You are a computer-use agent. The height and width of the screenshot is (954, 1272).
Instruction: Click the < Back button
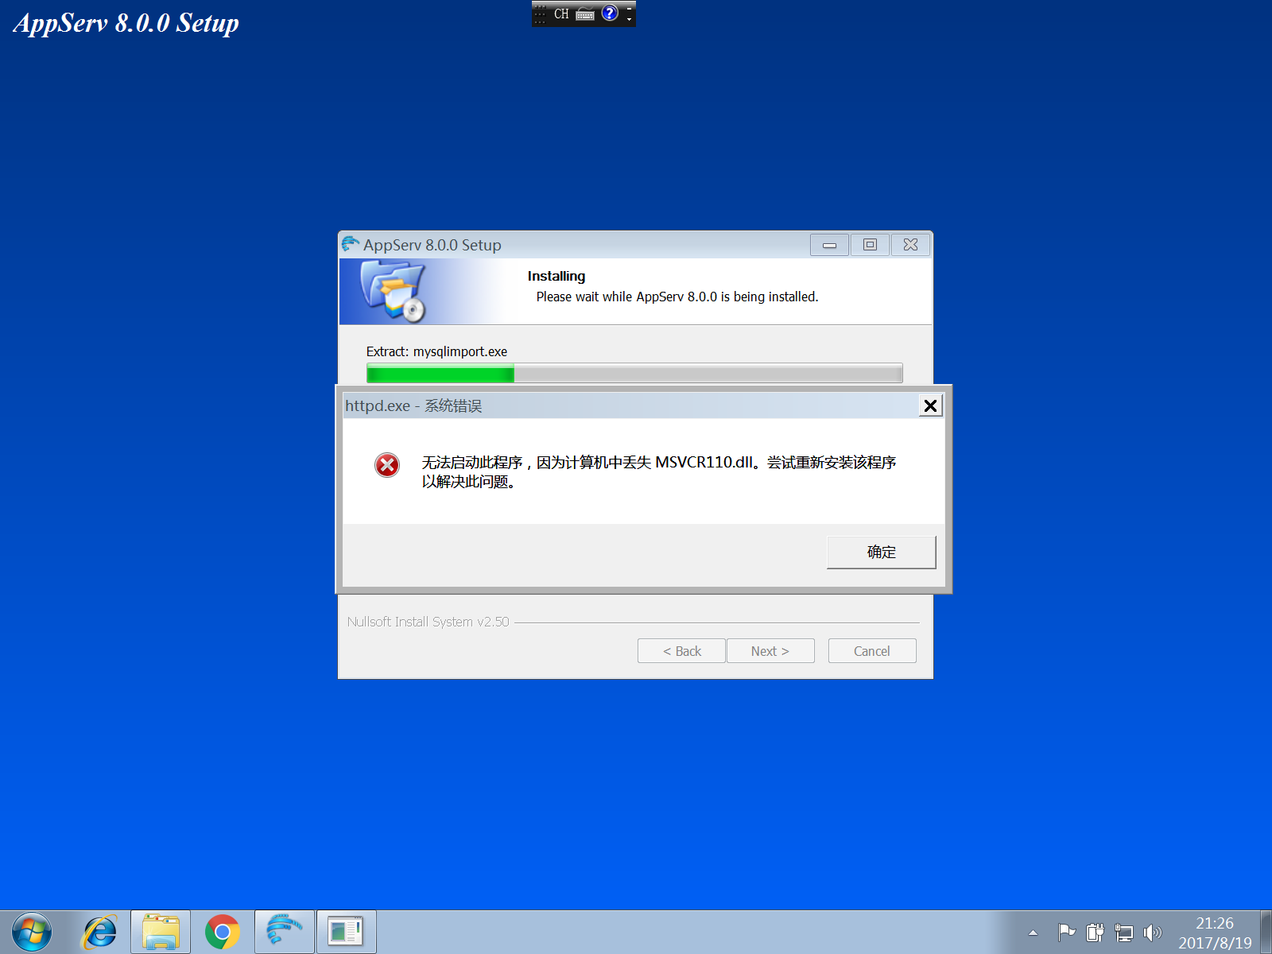pyautogui.click(x=681, y=651)
